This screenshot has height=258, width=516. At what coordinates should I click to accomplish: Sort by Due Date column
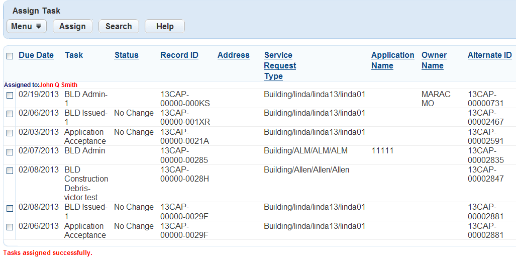[x=36, y=55]
